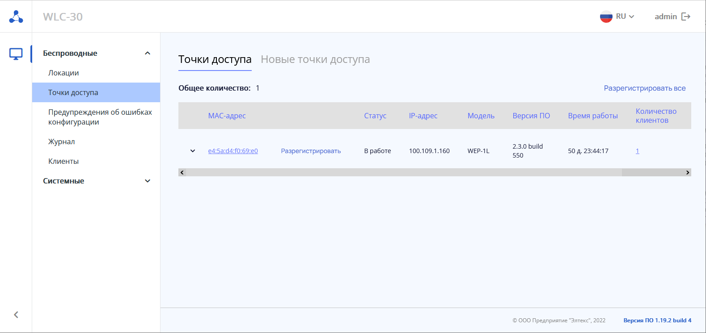Click the Russian flag icon
The width and height of the screenshot is (706, 333).
point(606,17)
